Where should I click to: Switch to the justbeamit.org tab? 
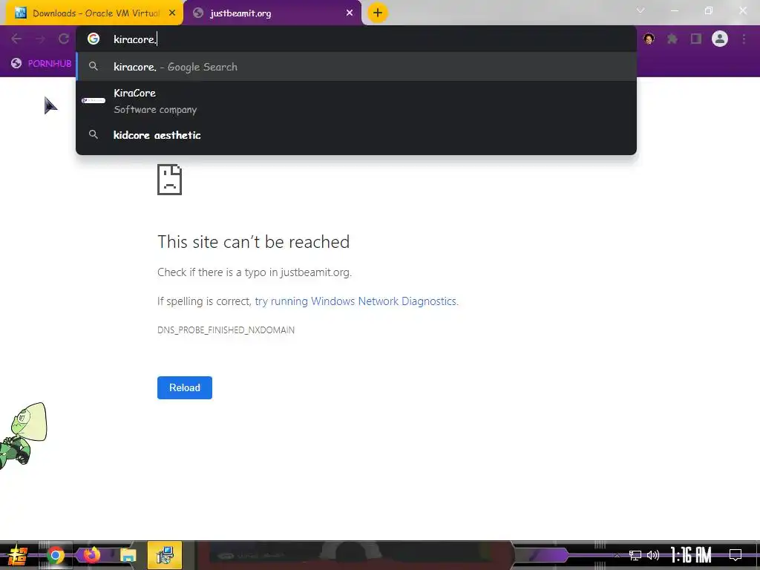(x=273, y=13)
